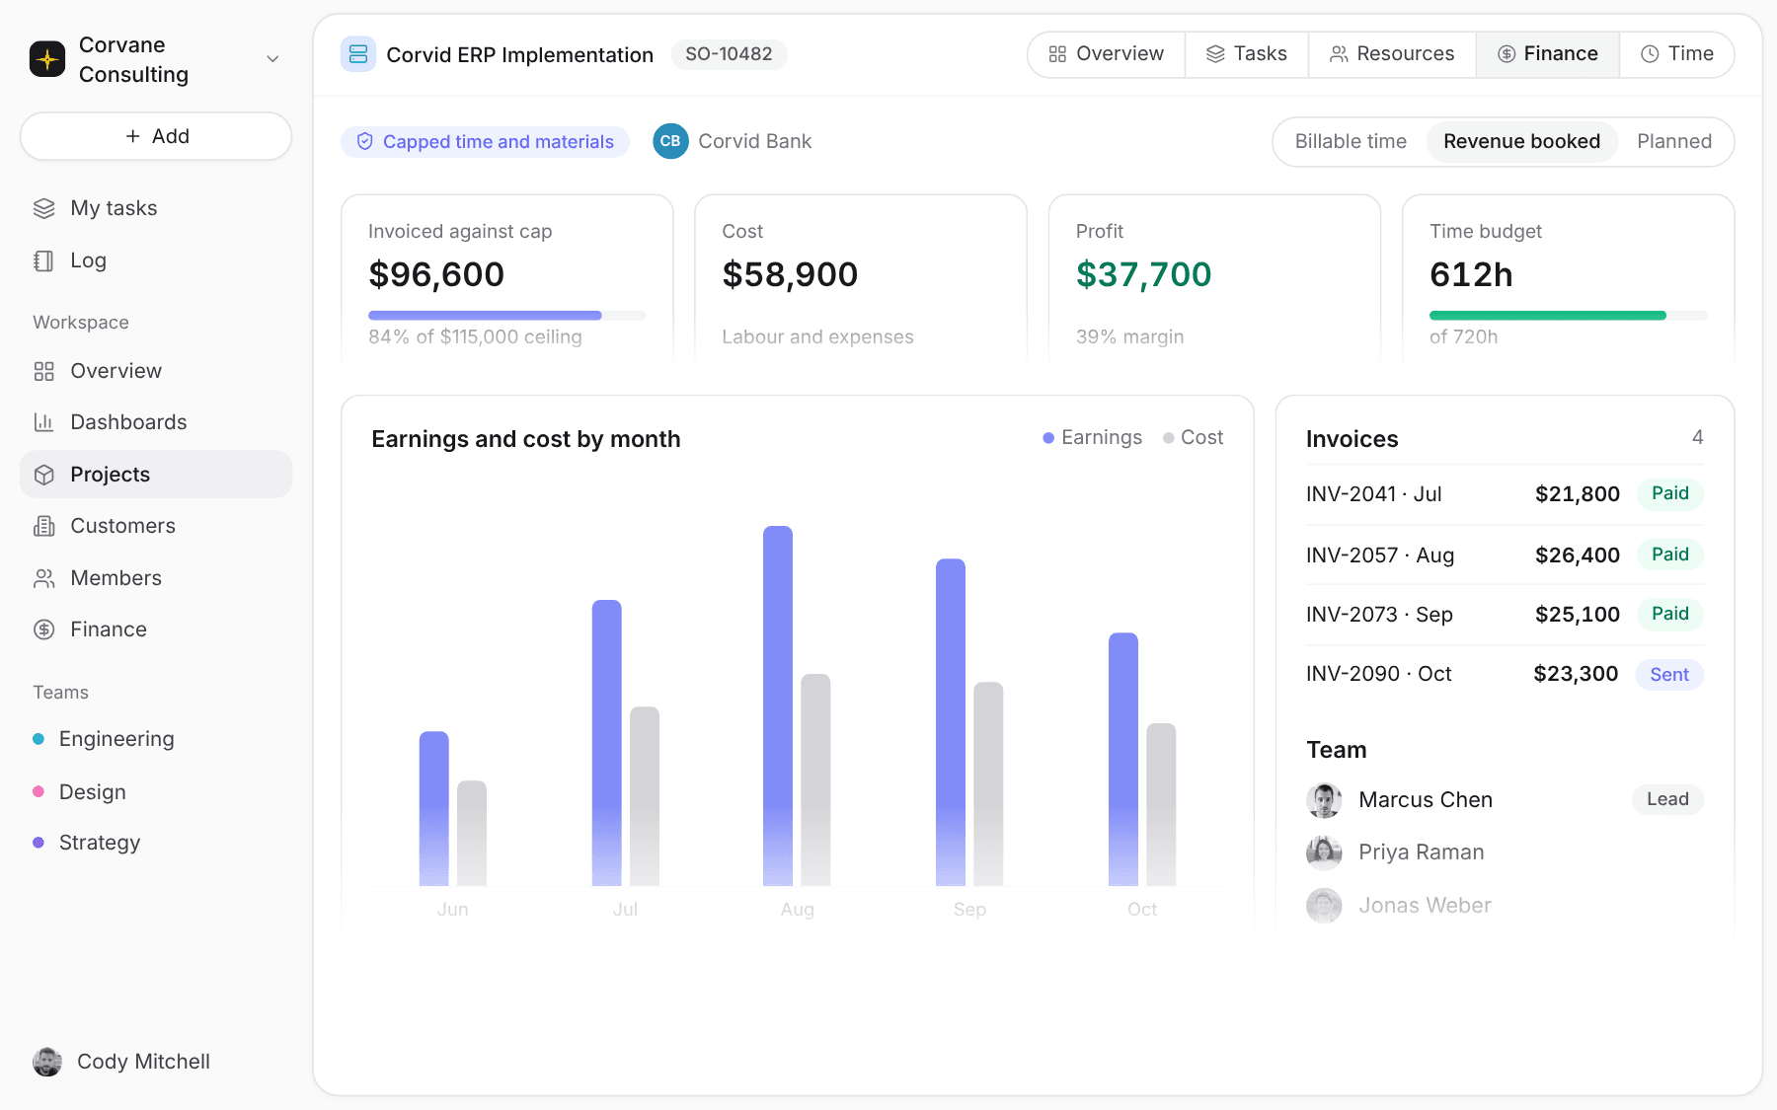The height and width of the screenshot is (1110, 1777).
Task: Click the Invoiced against cap progress bar
Action: point(507,316)
